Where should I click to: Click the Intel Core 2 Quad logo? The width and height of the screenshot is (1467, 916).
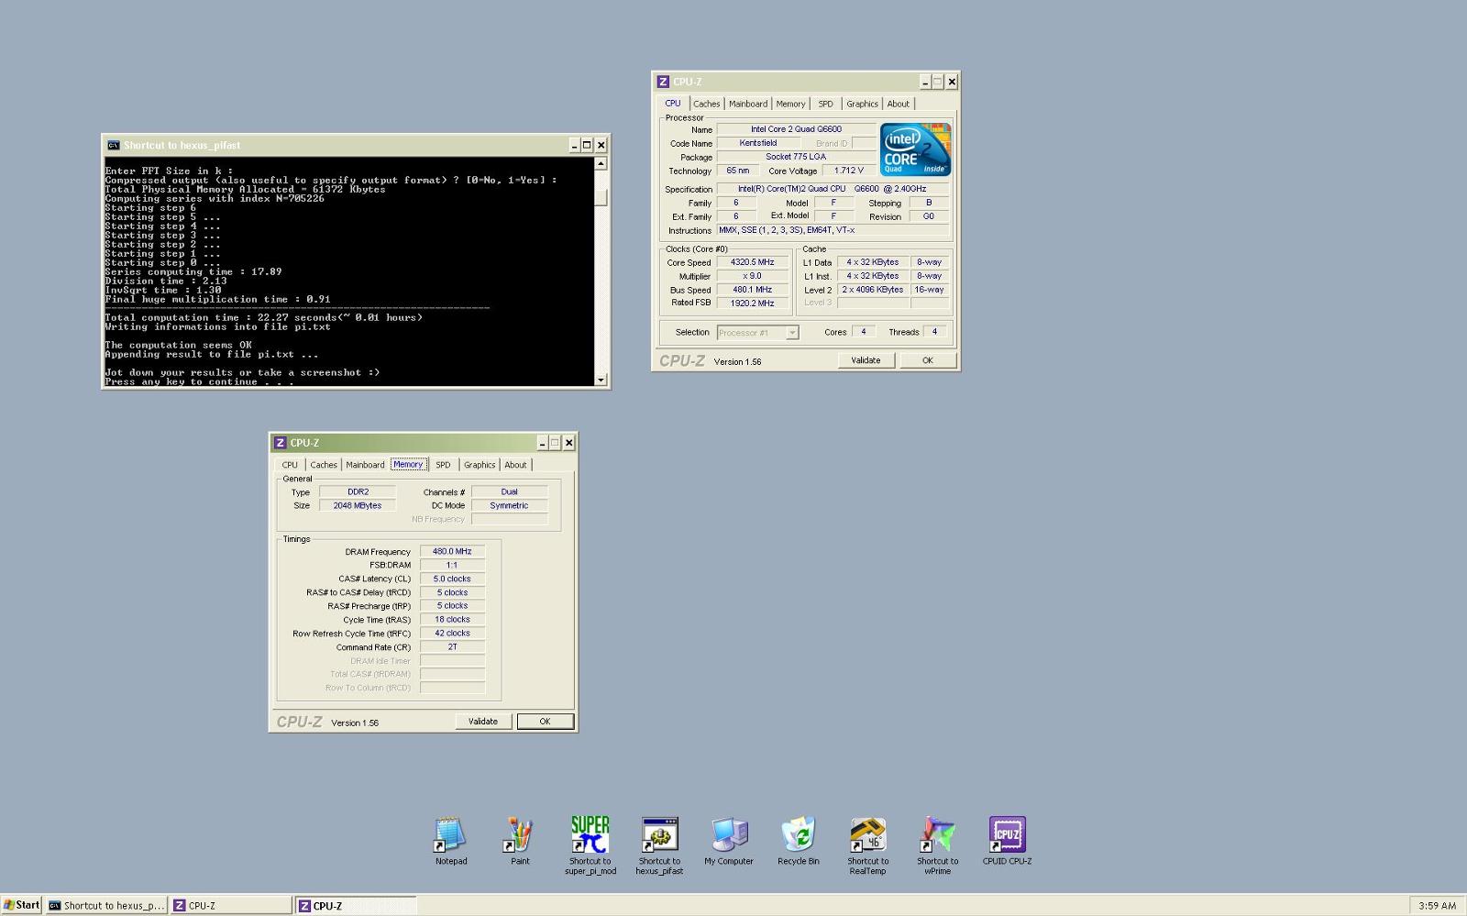pyautogui.click(x=915, y=149)
